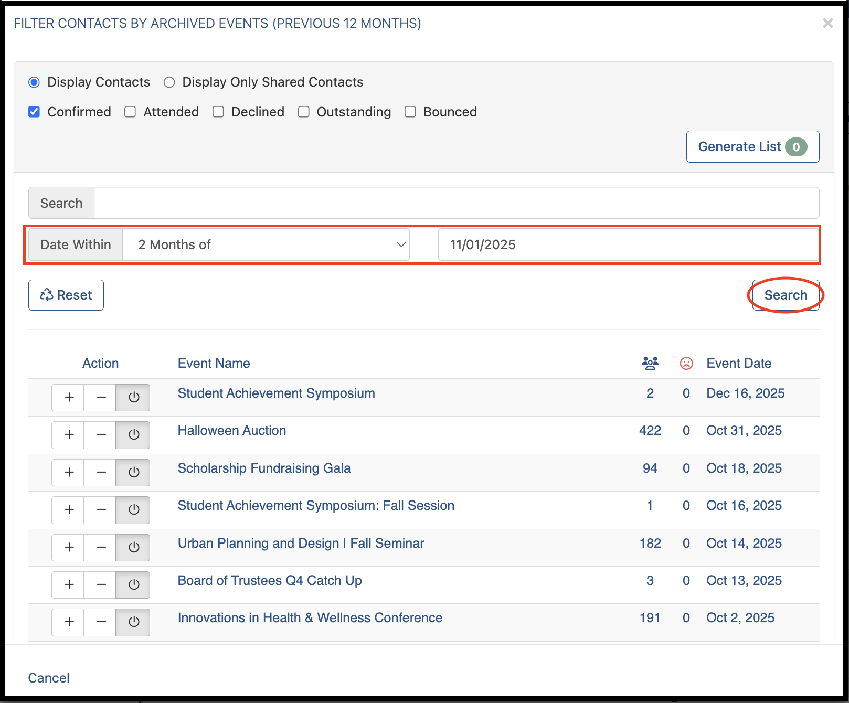Open the Halloween Auction event link
Image resolution: width=849 pixels, height=703 pixels.
click(232, 431)
